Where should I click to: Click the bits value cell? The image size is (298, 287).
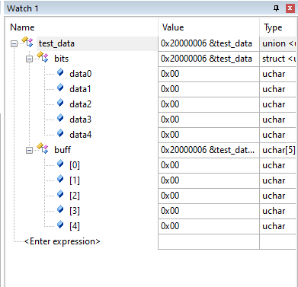209,59
